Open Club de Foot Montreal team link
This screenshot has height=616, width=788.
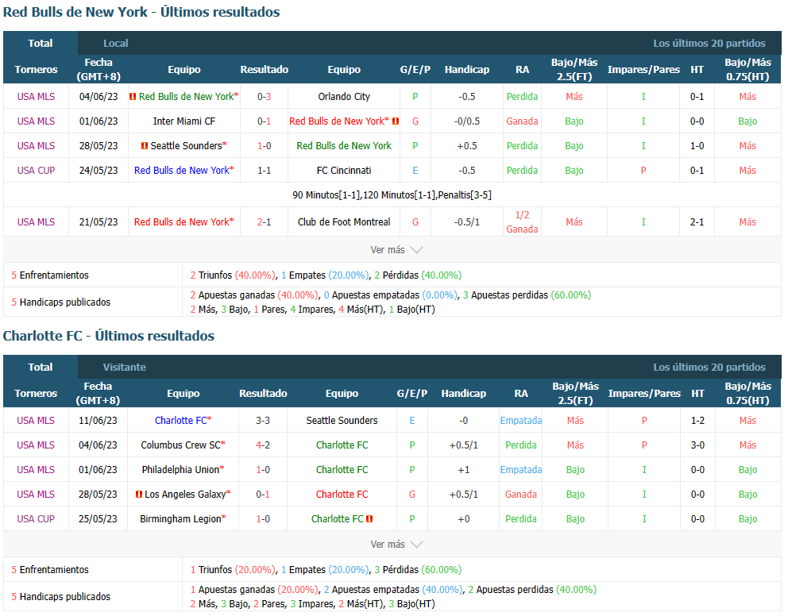click(344, 222)
